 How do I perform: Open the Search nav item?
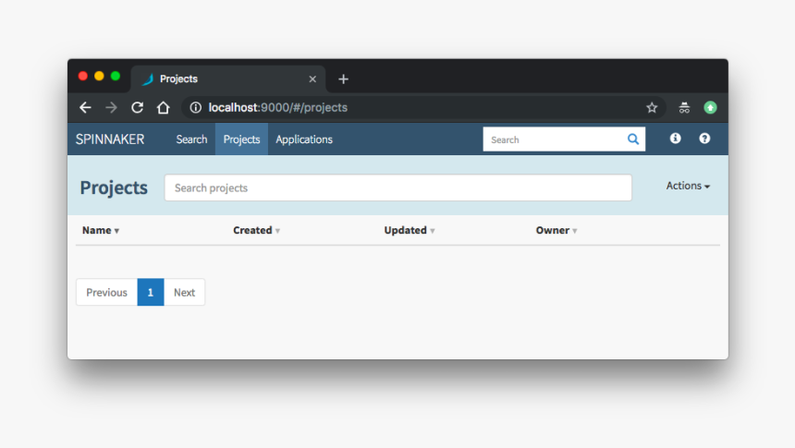(191, 139)
